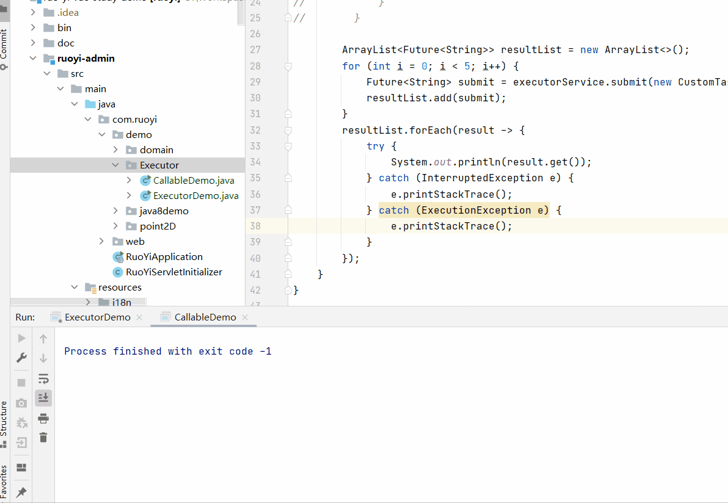
Task: Open RuoYiApplication in the project tree
Action: (164, 257)
